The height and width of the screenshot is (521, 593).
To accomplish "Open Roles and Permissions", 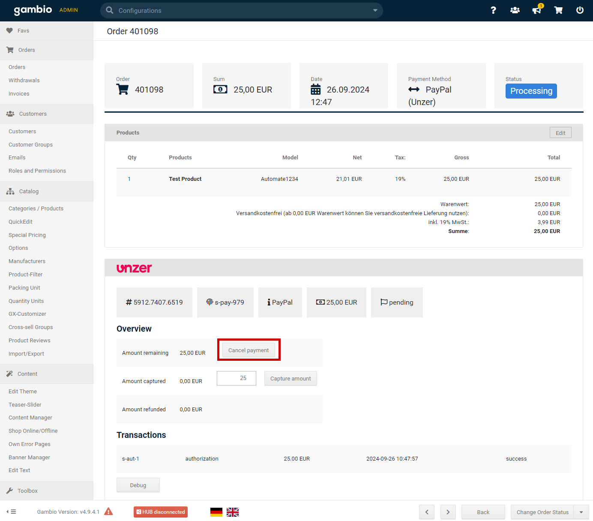I will tap(37, 171).
